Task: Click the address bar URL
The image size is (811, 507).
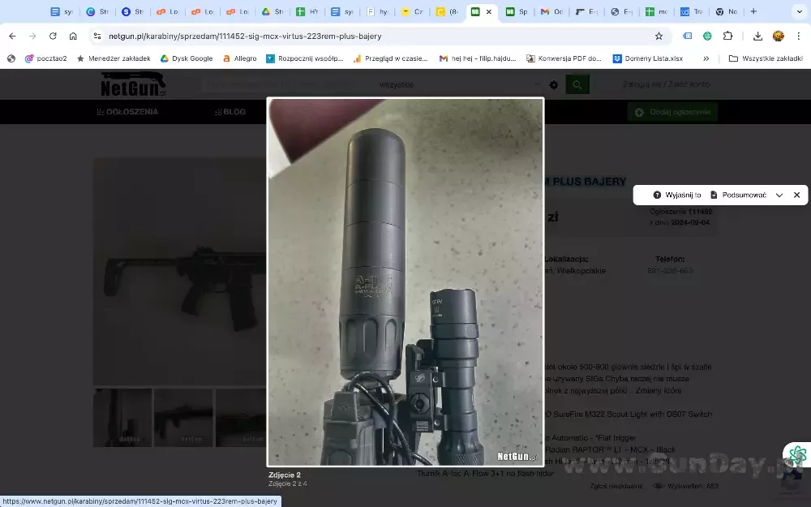Action: [x=245, y=37]
